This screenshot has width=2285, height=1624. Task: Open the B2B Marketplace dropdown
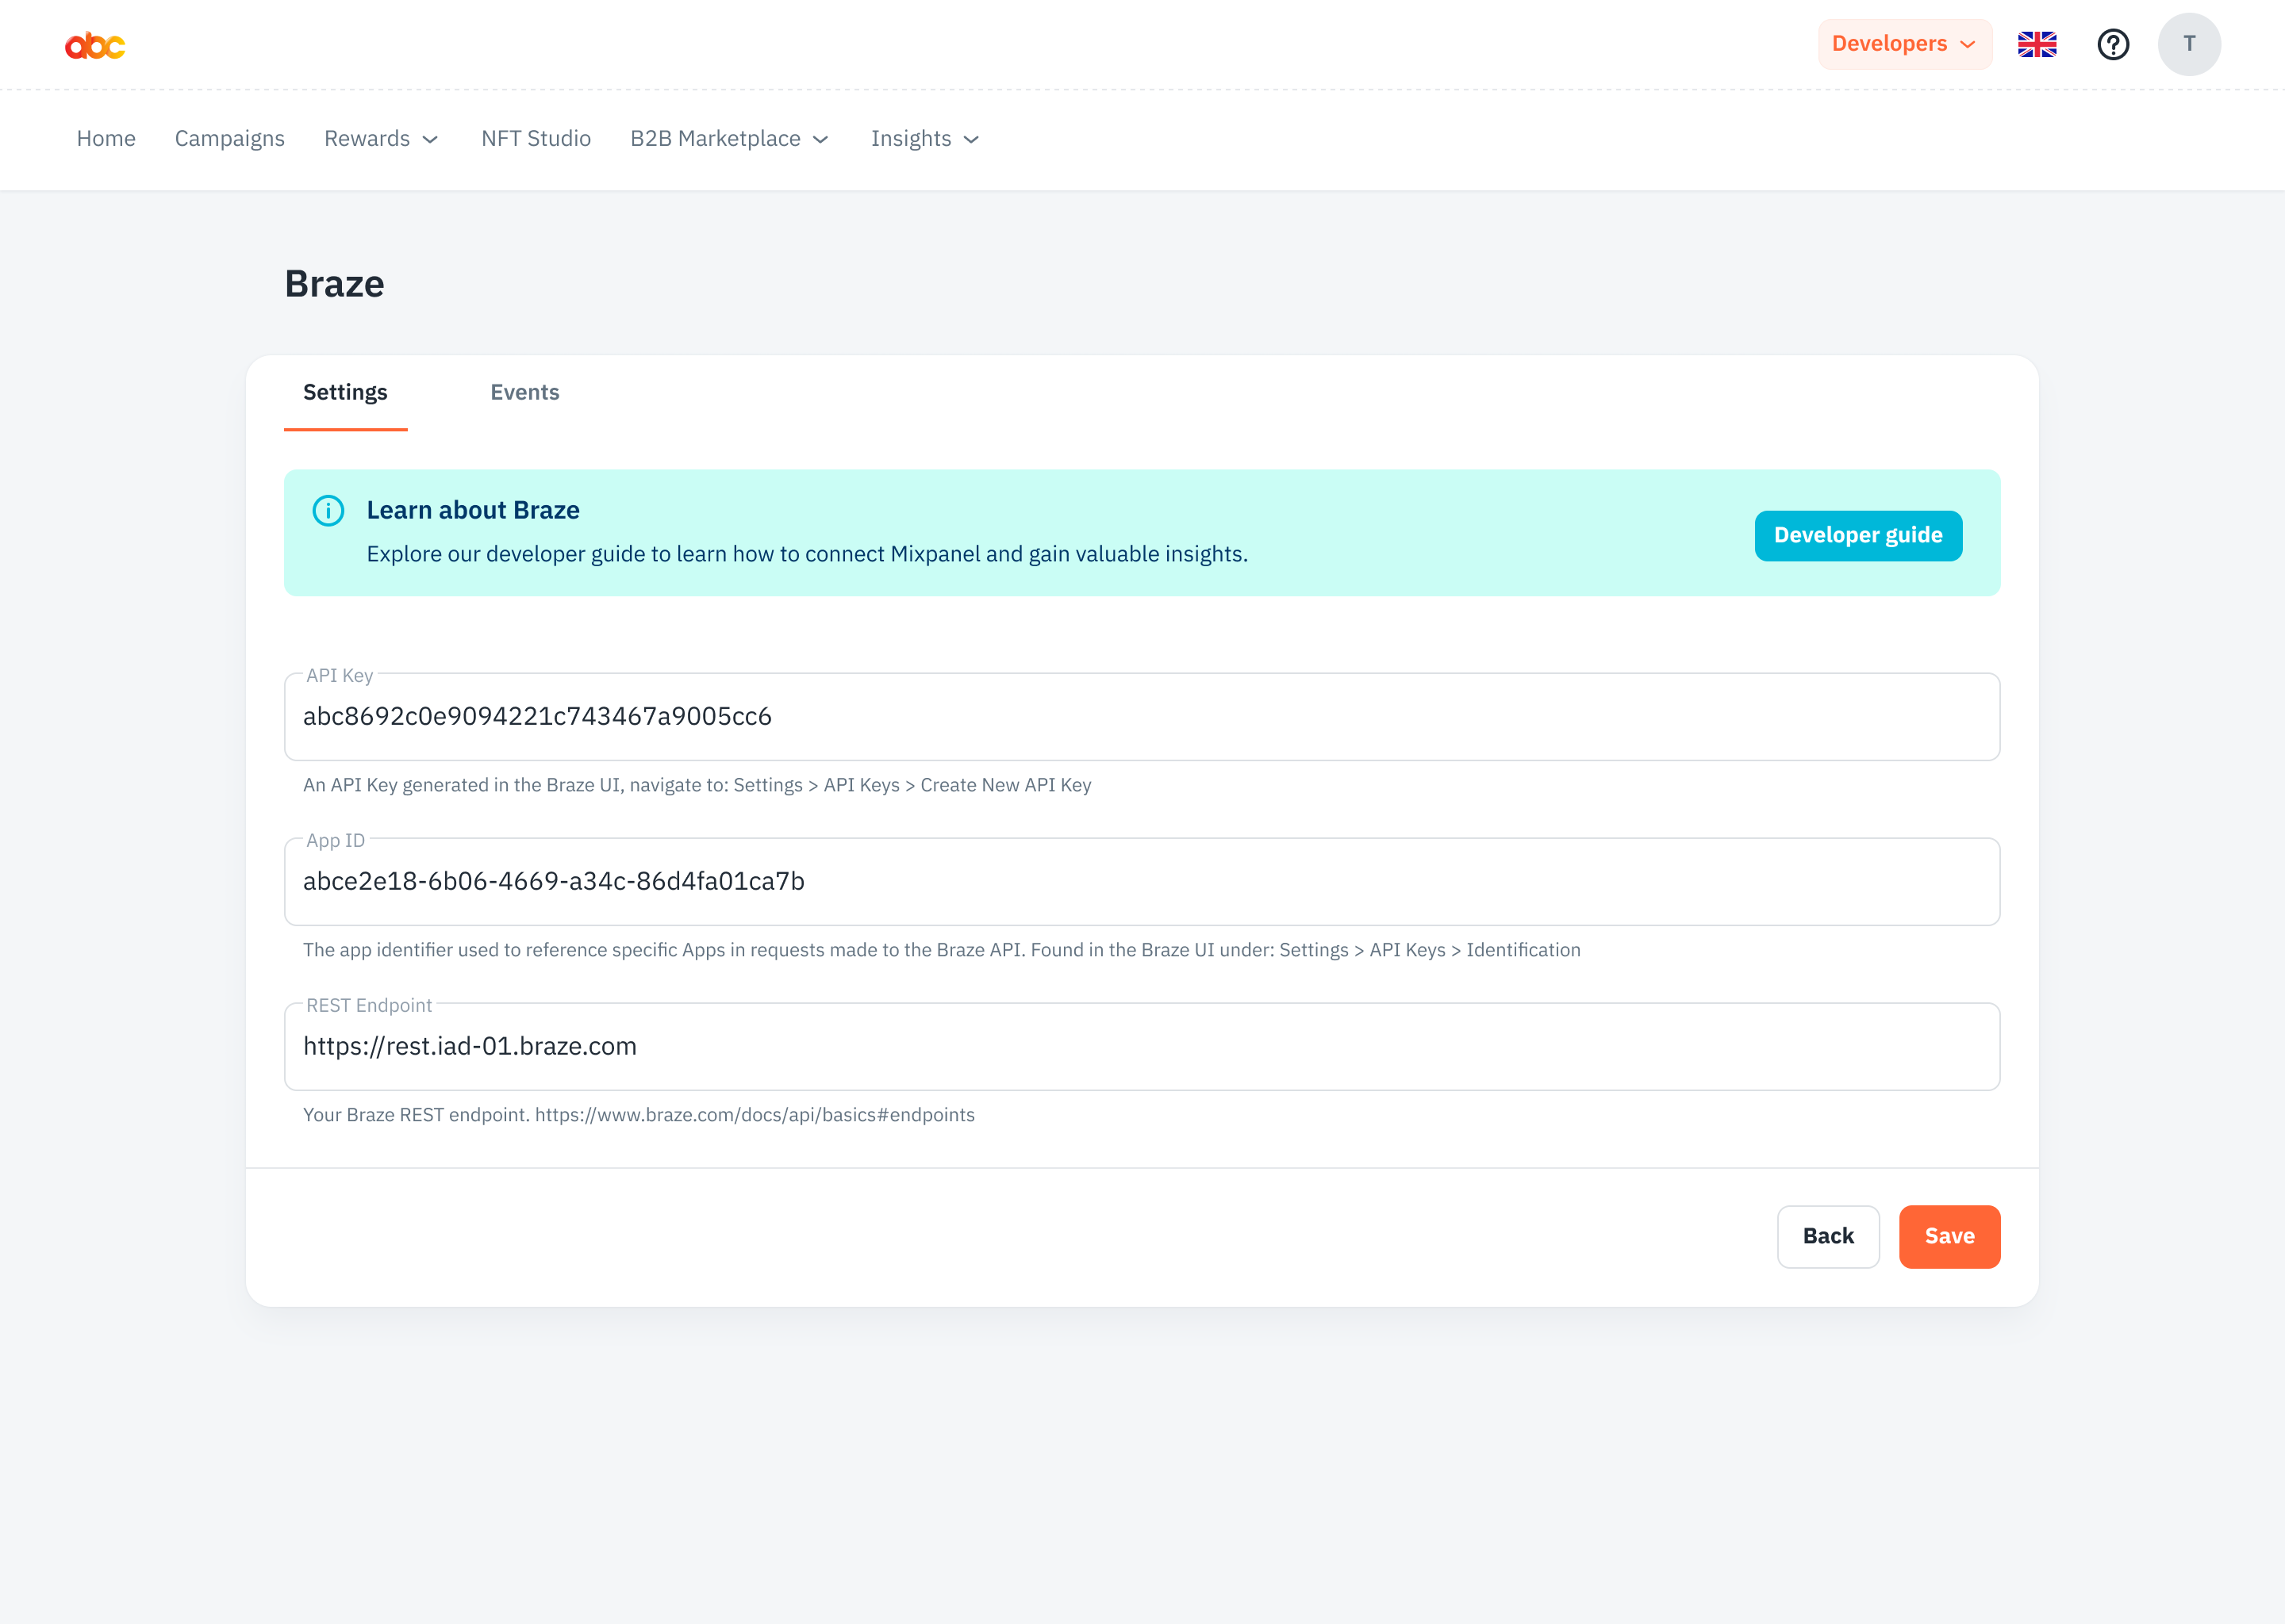click(x=729, y=139)
